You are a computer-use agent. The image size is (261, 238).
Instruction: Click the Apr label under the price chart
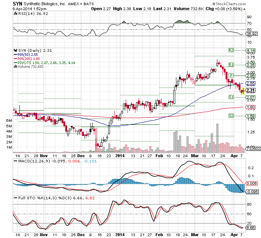pos(234,156)
